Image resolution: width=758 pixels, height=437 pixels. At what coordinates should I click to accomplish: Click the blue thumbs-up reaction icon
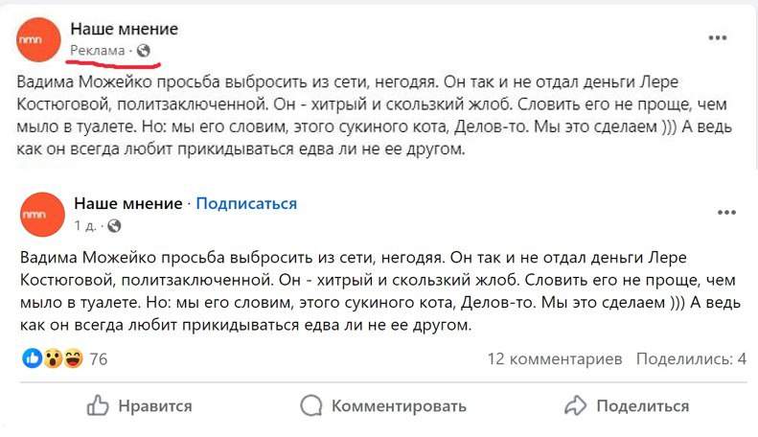[x=32, y=358]
